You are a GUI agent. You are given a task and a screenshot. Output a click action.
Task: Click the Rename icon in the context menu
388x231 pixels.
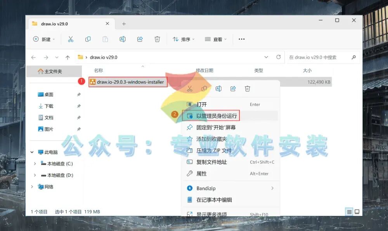pos(218,89)
